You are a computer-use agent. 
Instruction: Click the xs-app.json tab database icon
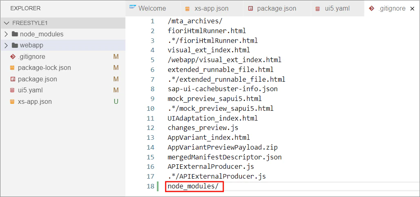(x=188, y=9)
